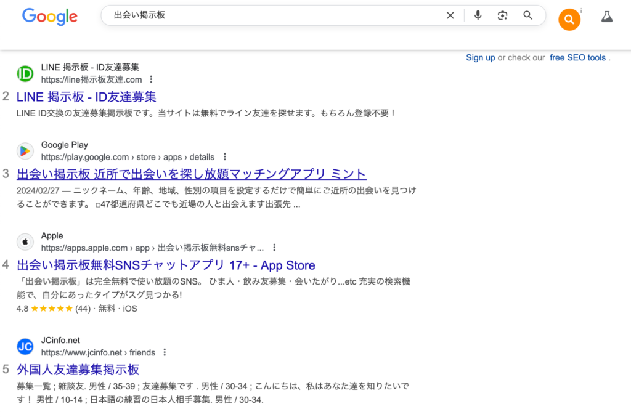Click the site name Google Play
The width and height of the screenshot is (631, 417).
(64, 145)
